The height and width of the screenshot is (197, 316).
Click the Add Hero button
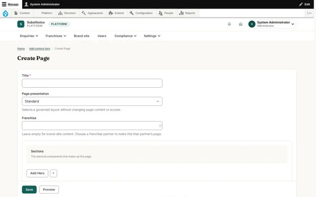pyautogui.click(x=37, y=173)
